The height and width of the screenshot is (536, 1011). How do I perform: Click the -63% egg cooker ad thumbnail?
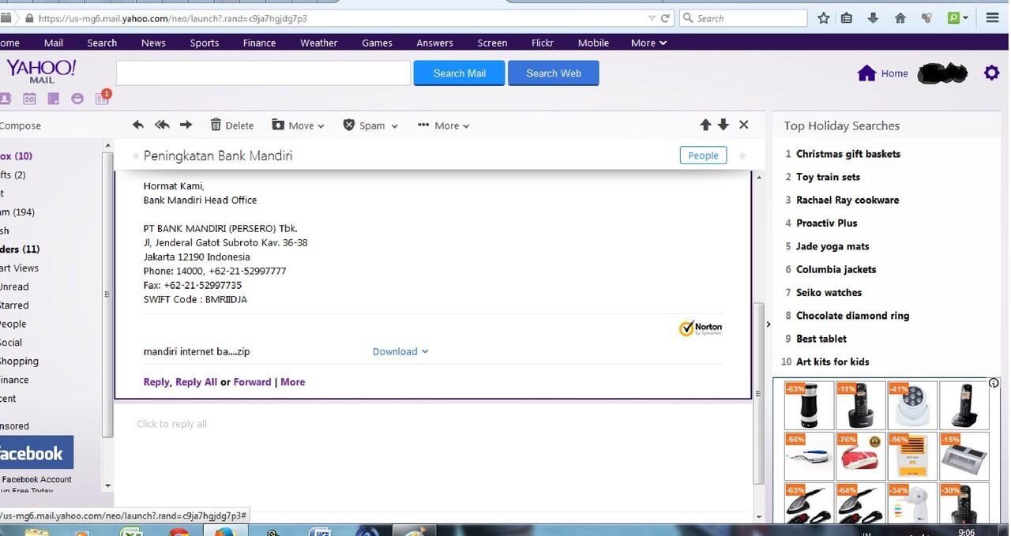[809, 405]
